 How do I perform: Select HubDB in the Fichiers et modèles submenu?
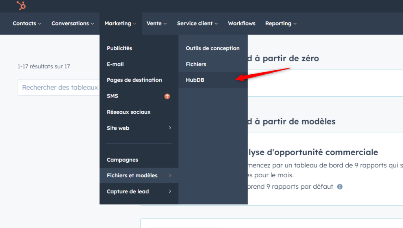tap(195, 80)
